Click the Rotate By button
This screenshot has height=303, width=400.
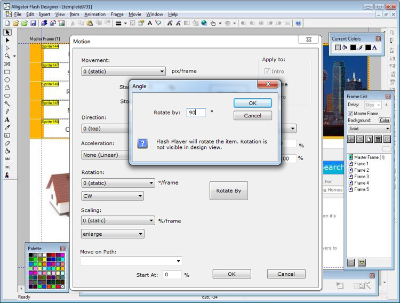(x=229, y=190)
